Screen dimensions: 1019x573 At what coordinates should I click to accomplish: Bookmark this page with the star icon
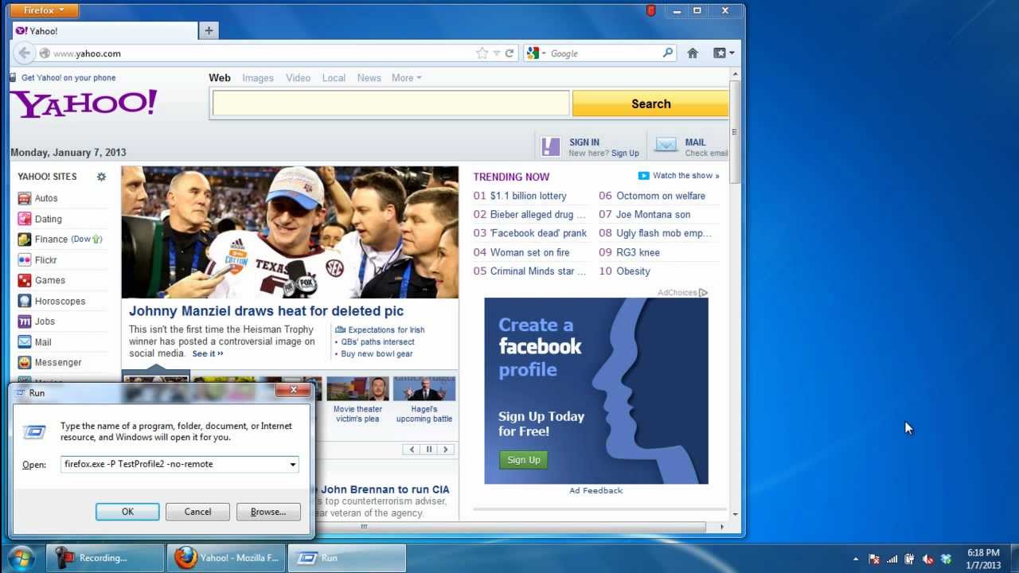coord(482,53)
